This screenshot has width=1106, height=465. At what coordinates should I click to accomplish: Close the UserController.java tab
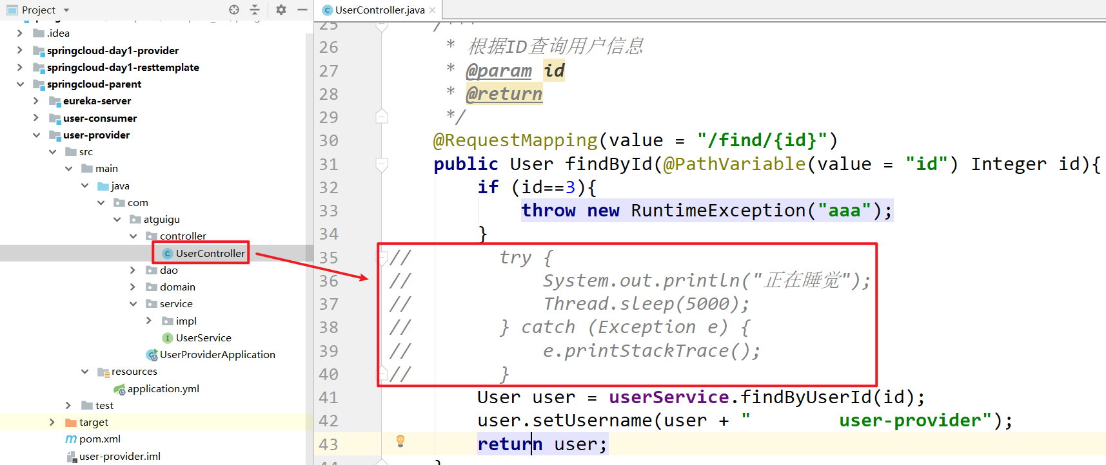433,10
